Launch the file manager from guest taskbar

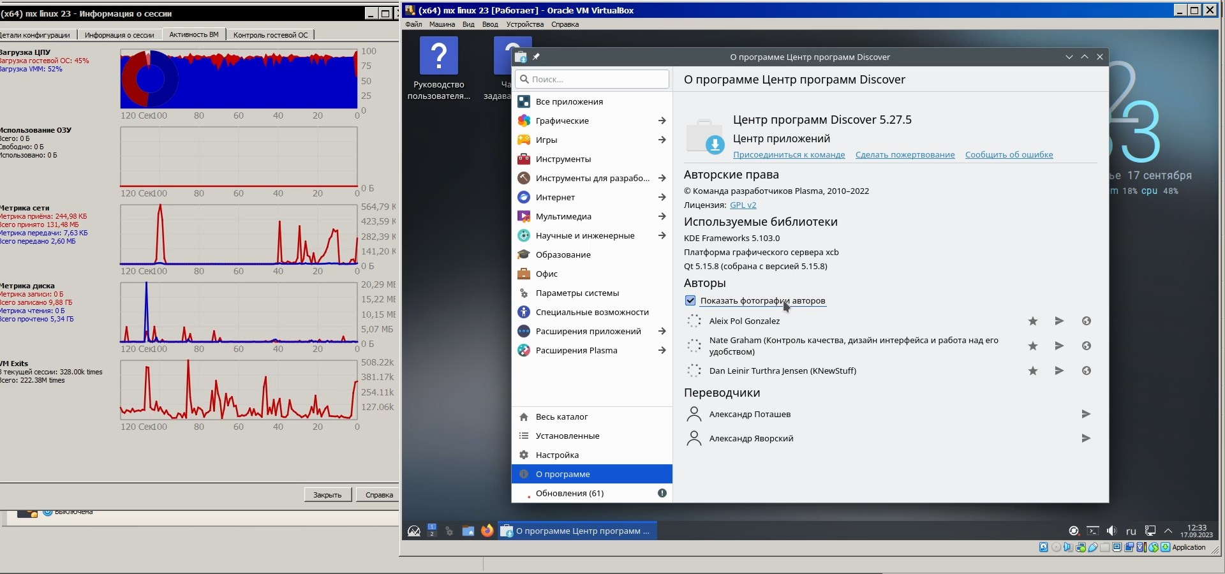coord(468,531)
